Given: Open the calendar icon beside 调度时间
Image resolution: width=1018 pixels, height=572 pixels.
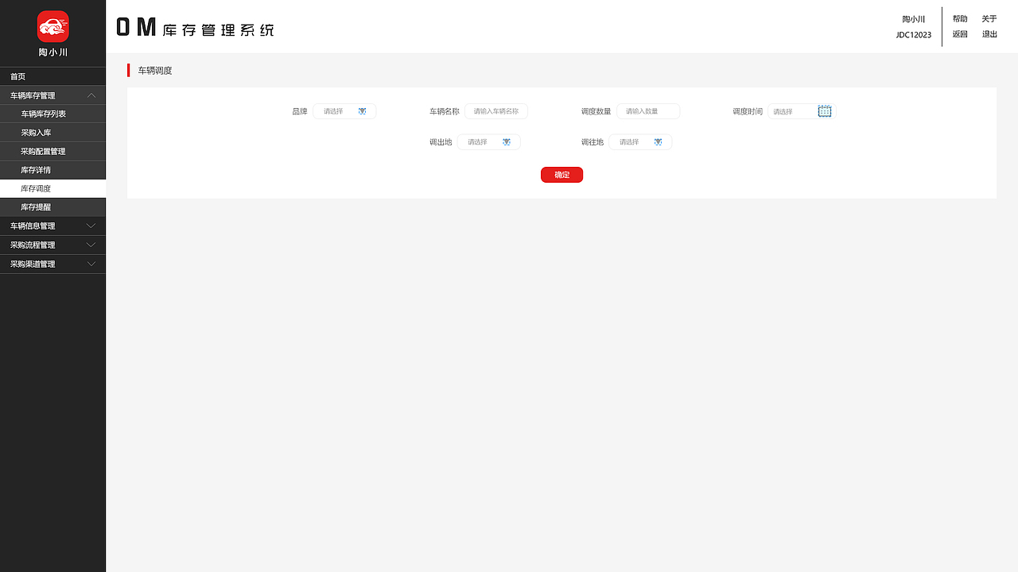Looking at the screenshot, I should 825,110.
